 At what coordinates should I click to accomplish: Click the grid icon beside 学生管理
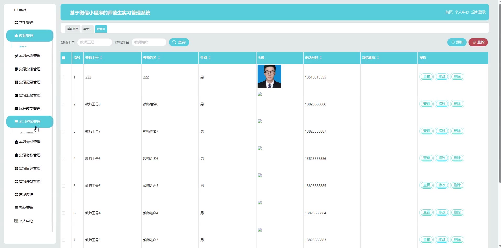[16, 22]
